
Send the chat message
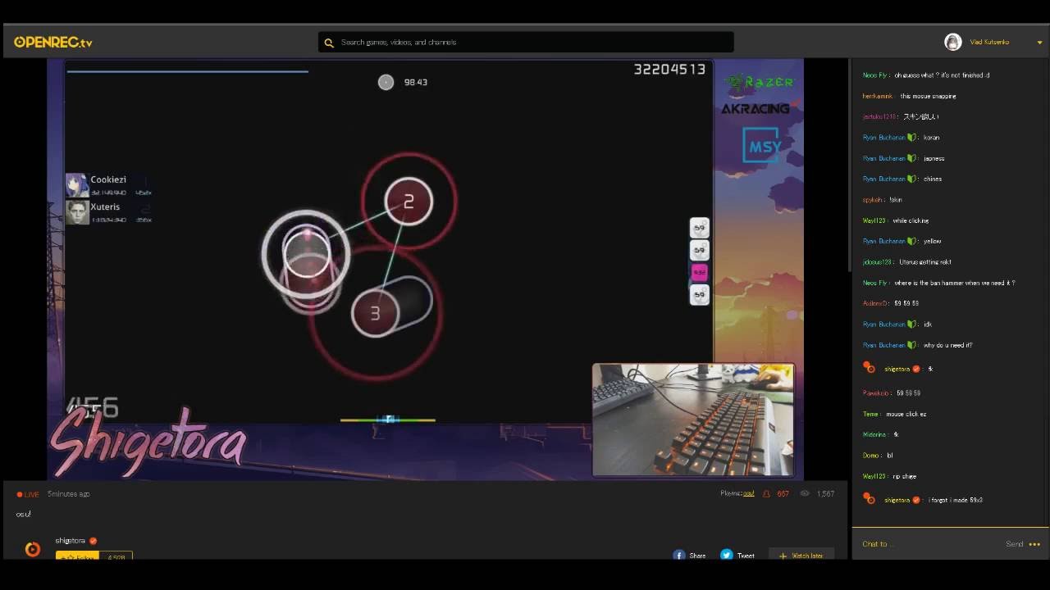click(x=1014, y=544)
